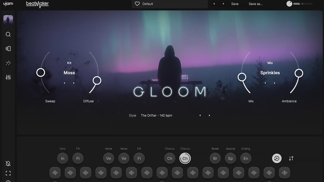
Task: Switch to next Style with right arrow
Action: click(x=209, y=115)
